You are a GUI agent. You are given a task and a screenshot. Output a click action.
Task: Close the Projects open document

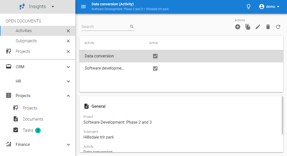pos(68,52)
